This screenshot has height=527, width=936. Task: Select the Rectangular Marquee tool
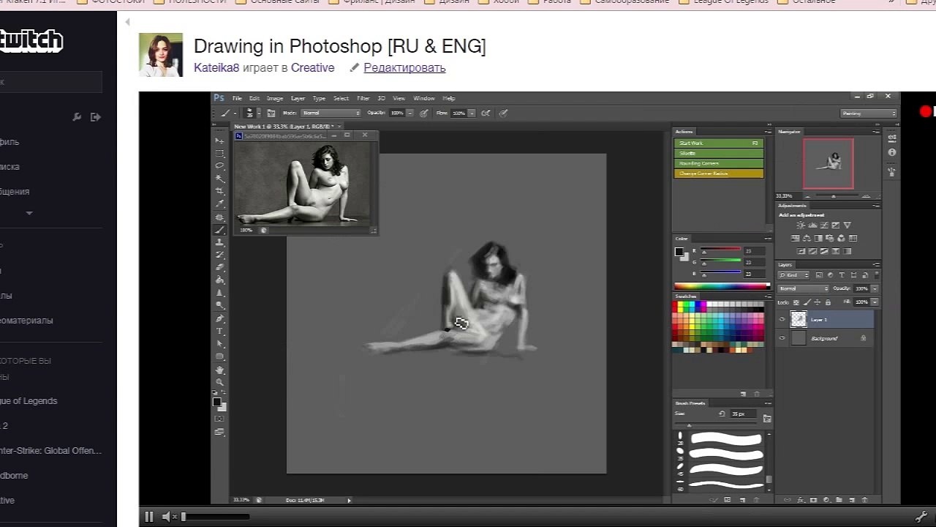219,153
